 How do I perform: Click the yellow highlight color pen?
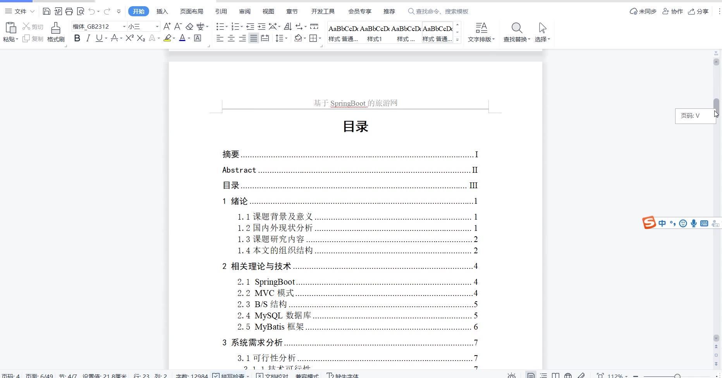[167, 38]
